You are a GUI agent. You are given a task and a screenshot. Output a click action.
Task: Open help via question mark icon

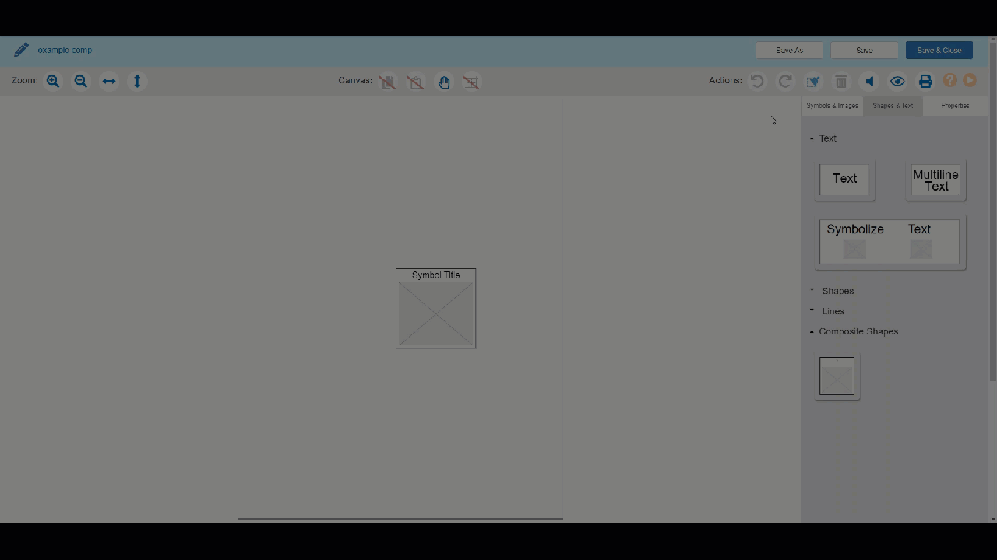(x=949, y=80)
